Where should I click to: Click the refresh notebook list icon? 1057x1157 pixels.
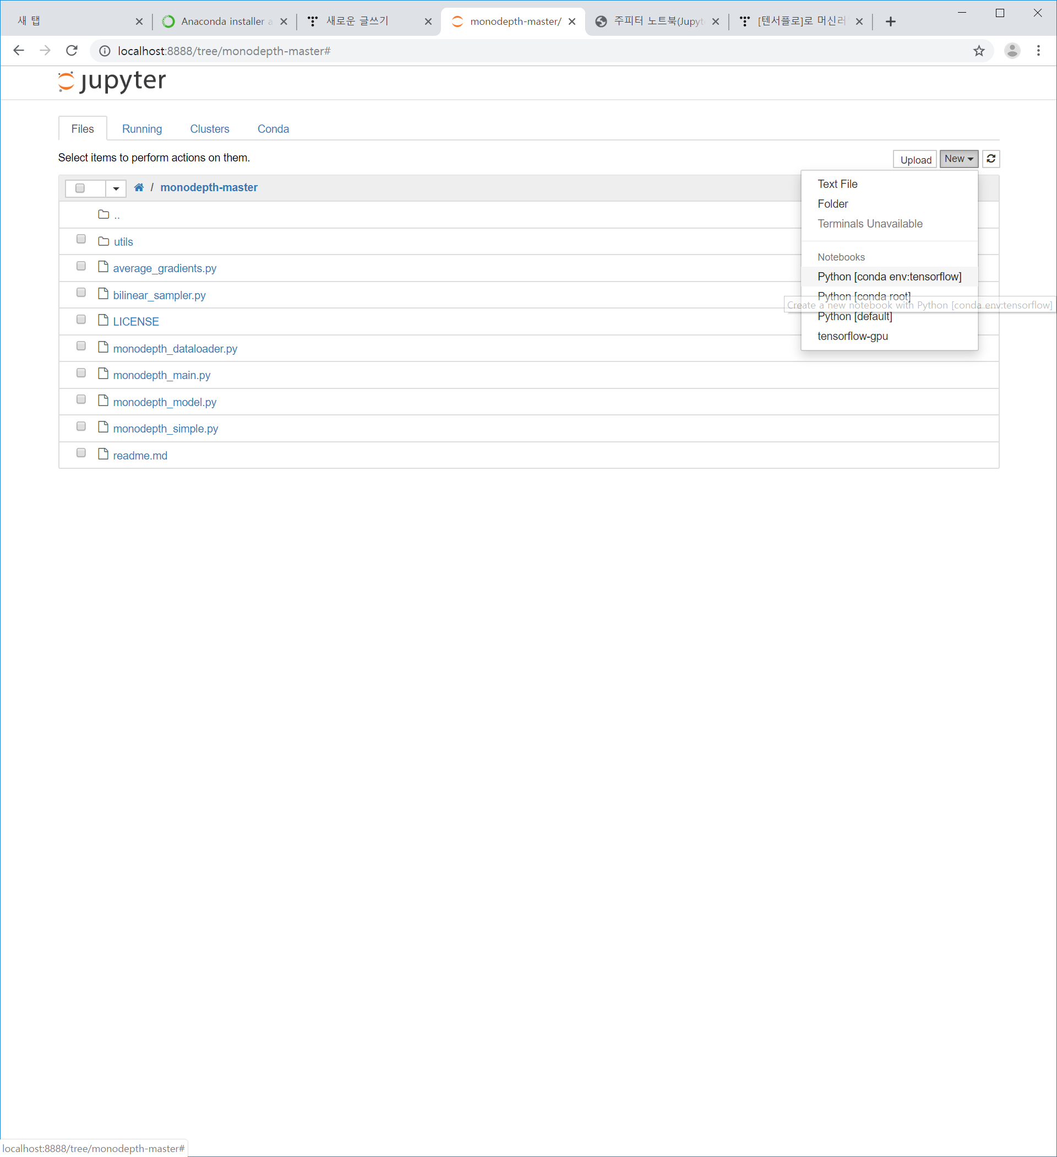990,159
